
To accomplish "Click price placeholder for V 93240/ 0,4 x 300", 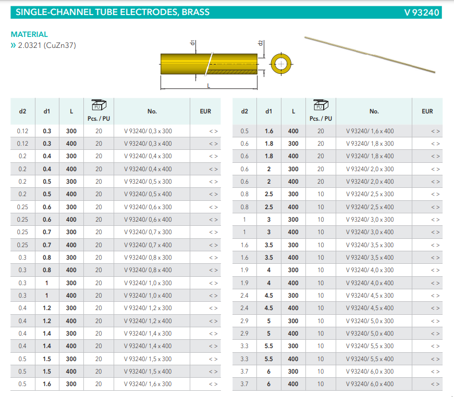I will point(213,157).
